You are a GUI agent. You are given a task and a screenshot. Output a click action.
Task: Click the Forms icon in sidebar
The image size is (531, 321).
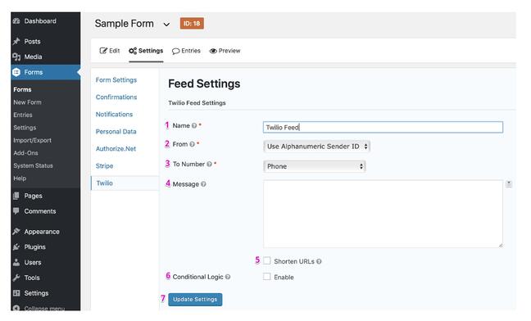click(x=16, y=72)
